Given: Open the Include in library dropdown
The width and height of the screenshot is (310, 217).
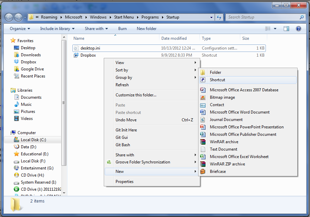Looking at the screenshot, I should point(57,29).
